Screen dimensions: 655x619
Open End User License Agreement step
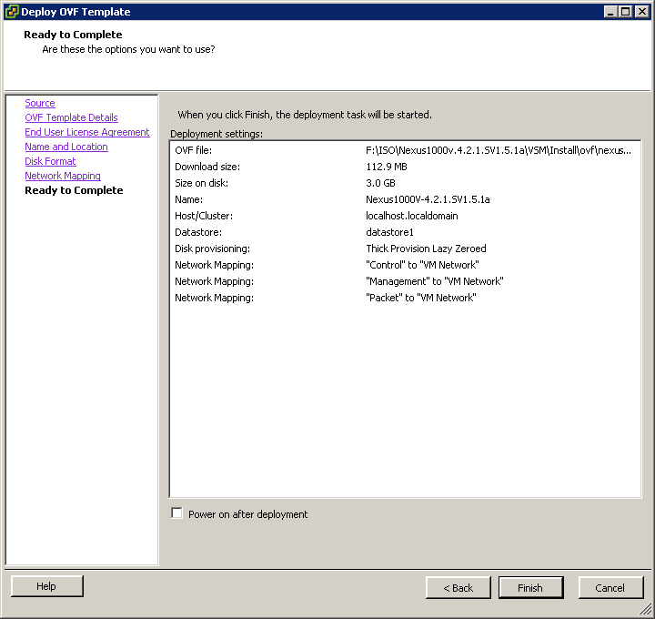pyautogui.click(x=87, y=132)
